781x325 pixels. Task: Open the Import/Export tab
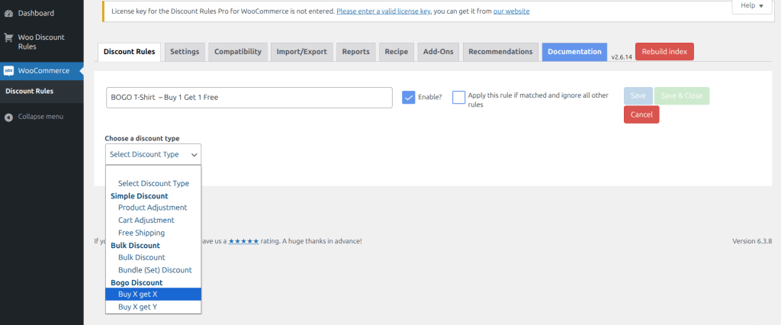pyautogui.click(x=301, y=52)
